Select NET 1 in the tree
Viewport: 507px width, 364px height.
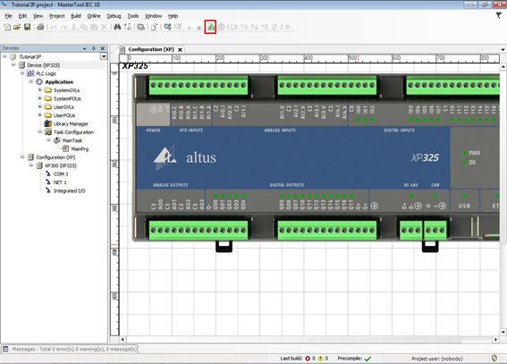[x=60, y=182]
